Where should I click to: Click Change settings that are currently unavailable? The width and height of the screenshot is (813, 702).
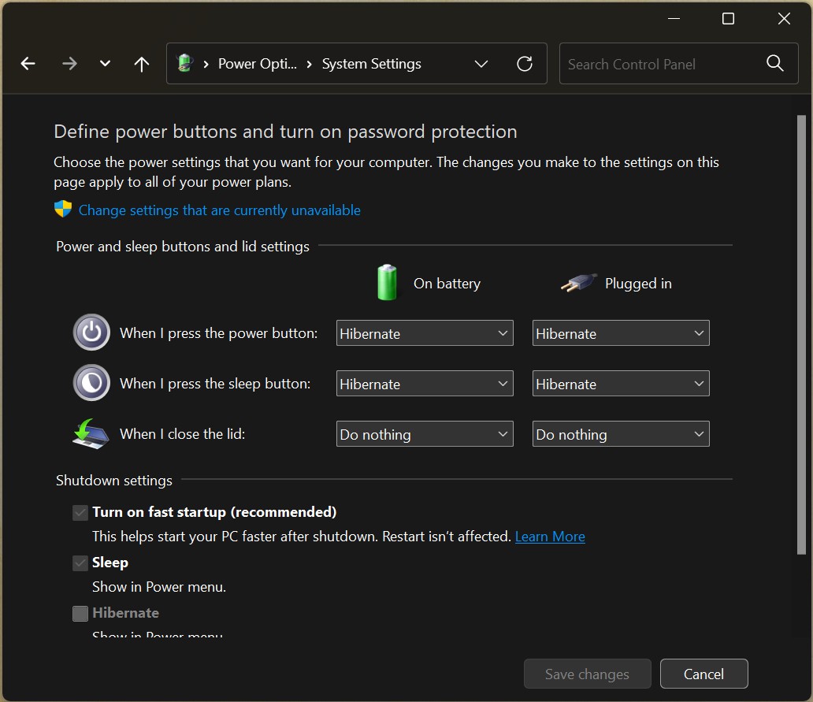(220, 210)
